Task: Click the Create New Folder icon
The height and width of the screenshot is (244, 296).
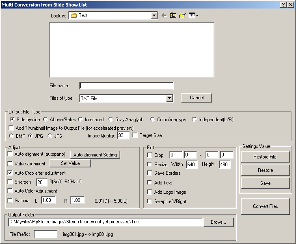Action: (182, 15)
